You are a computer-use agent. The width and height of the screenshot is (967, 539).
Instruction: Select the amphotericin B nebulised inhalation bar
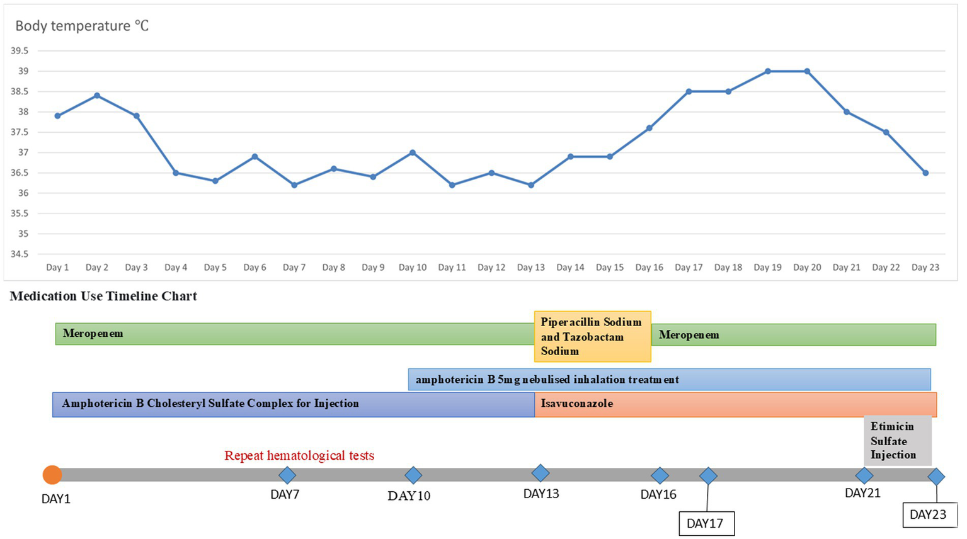(669, 380)
